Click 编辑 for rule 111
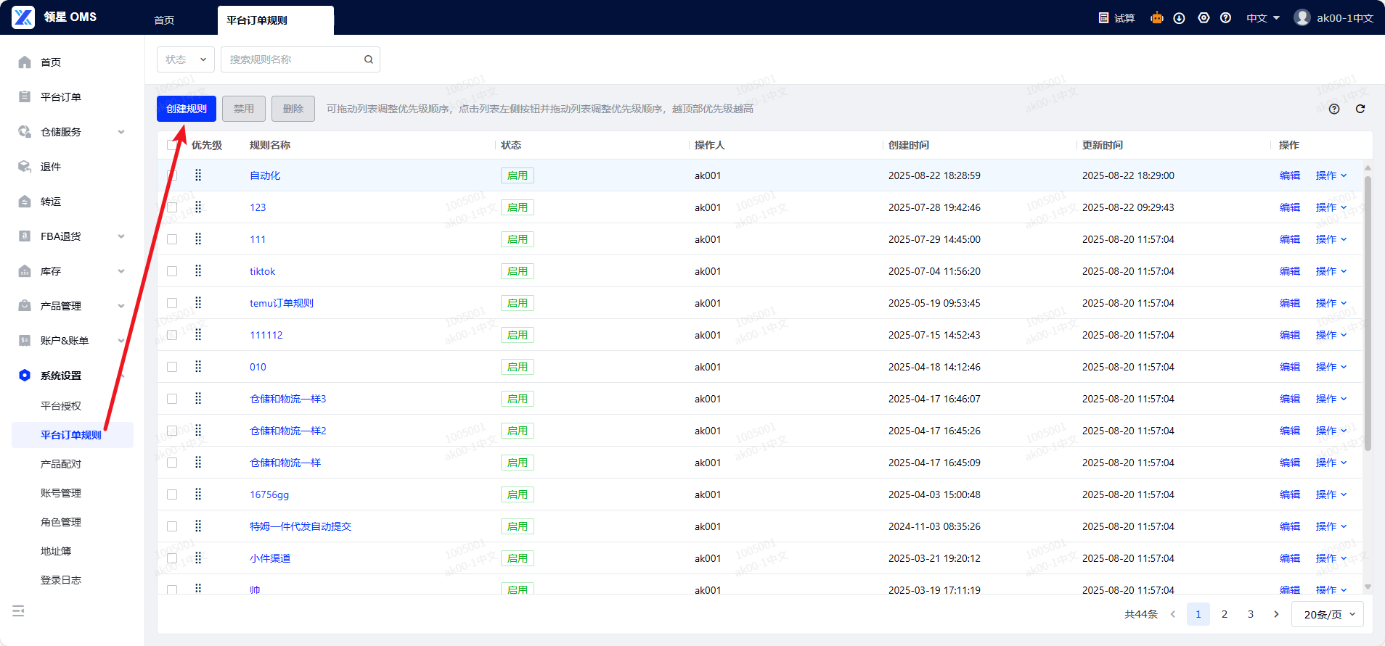The height and width of the screenshot is (646, 1385). point(1290,239)
